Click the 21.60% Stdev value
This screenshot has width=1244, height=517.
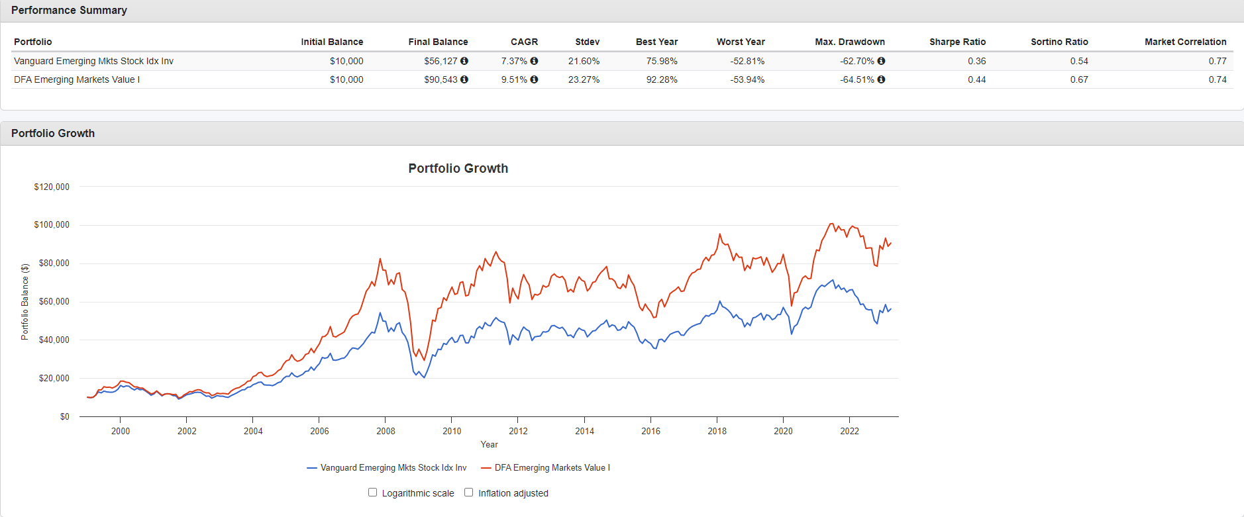point(584,61)
